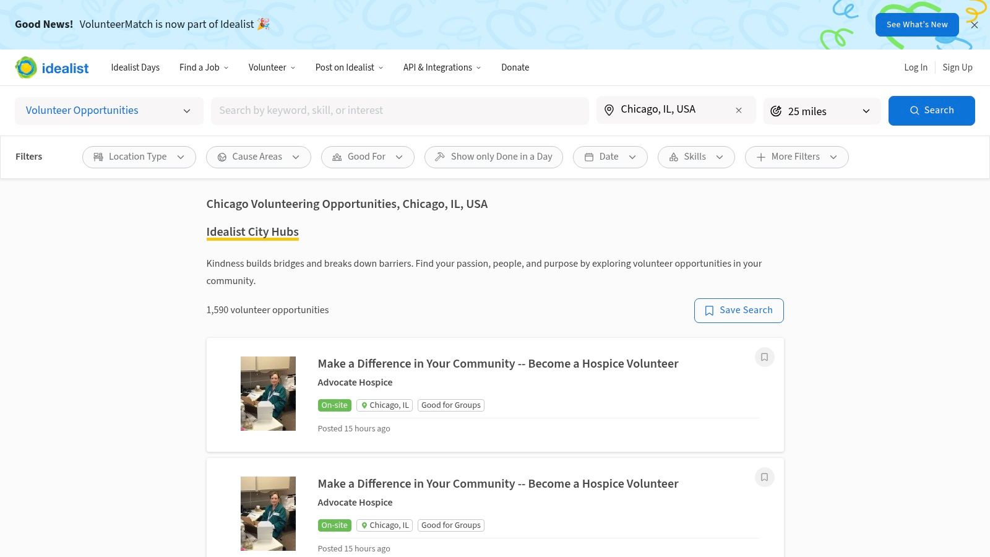The image size is (990, 557).
Task: Click Advocate Hospice in the second listing
Action: [355, 503]
